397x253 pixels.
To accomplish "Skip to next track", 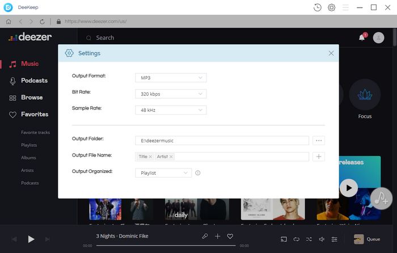I will click(x=47, y=239).
